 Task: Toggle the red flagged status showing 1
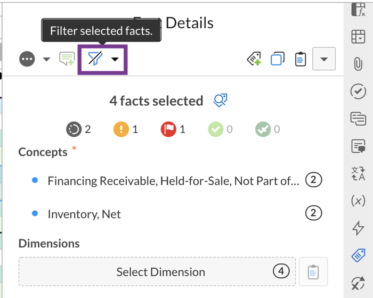pos(168,129)
